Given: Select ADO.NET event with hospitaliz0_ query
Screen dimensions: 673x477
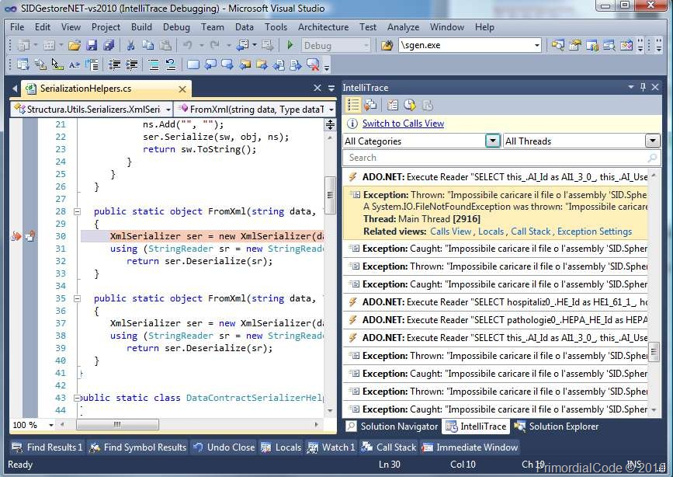Looking at the screenshot, I should [496, 302].
